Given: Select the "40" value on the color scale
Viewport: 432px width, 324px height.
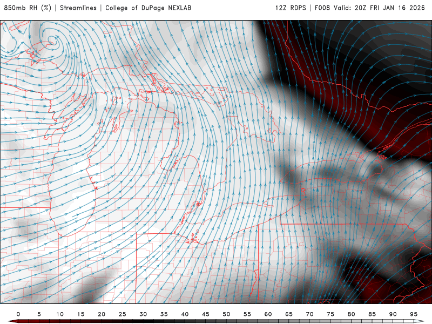Looking at the screenshot, I should (185, 314).
